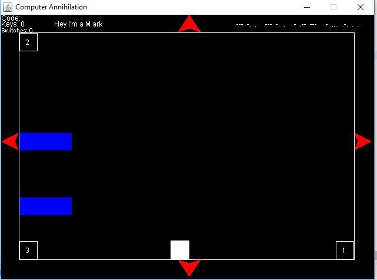The height and width of the screenshot is (280, 377).
Task: Minimize the Computer Annihilation window
Action: click(307, 7)
